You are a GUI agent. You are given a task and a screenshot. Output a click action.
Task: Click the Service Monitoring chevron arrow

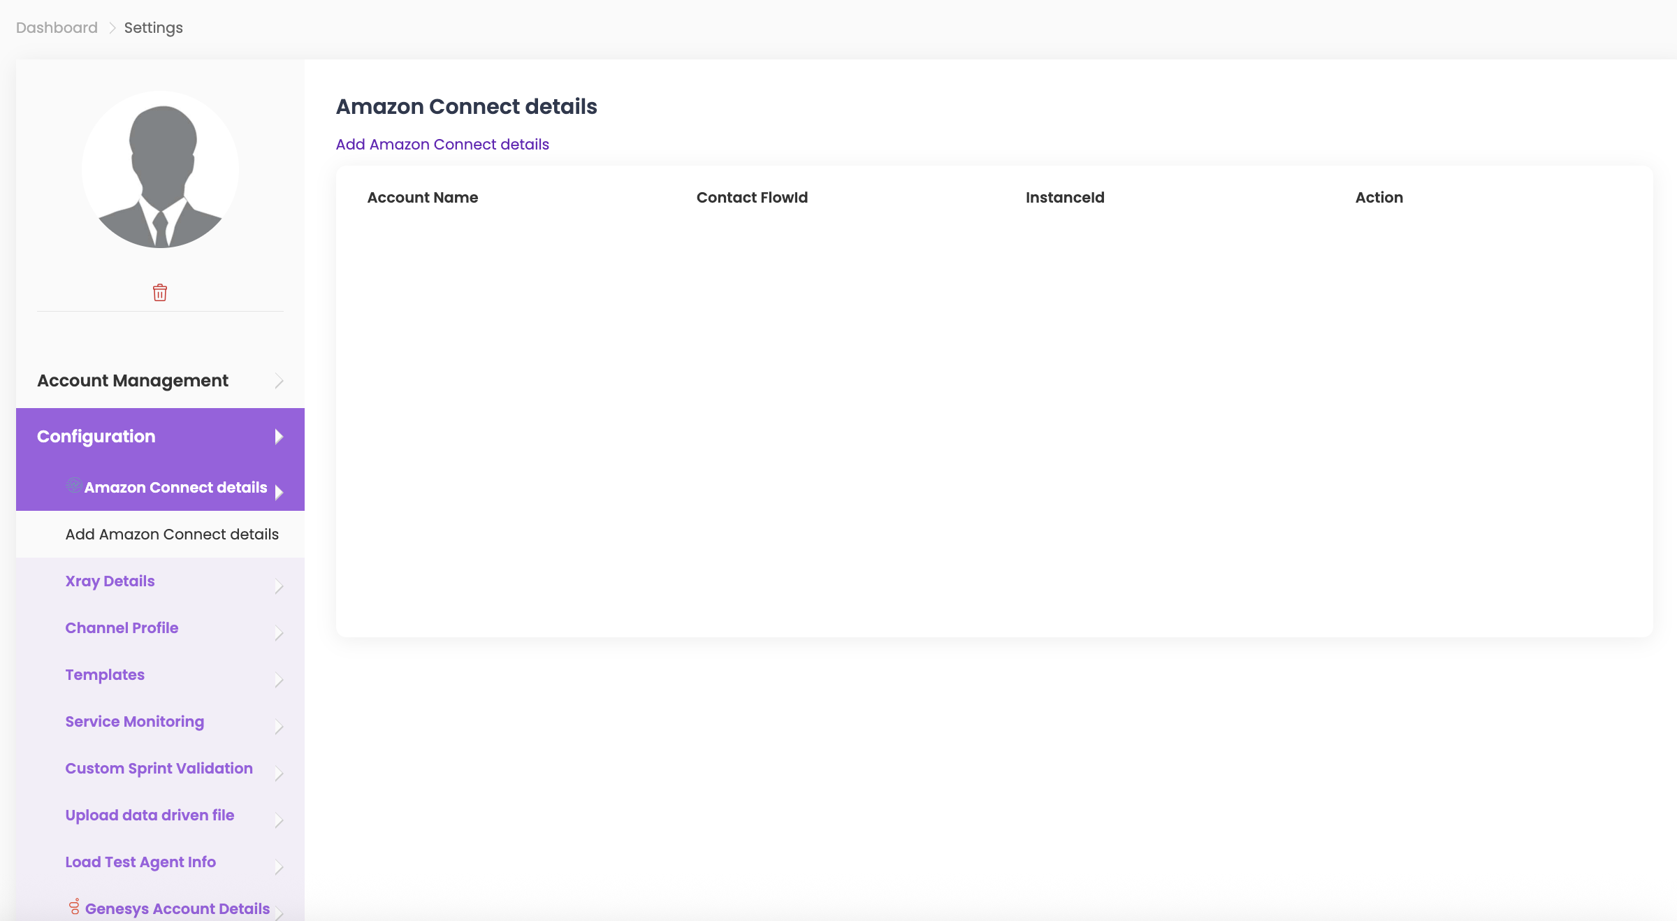(x=279, y=727)
